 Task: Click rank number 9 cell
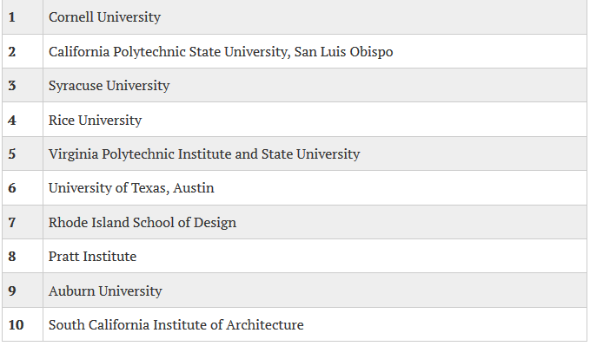23,290
